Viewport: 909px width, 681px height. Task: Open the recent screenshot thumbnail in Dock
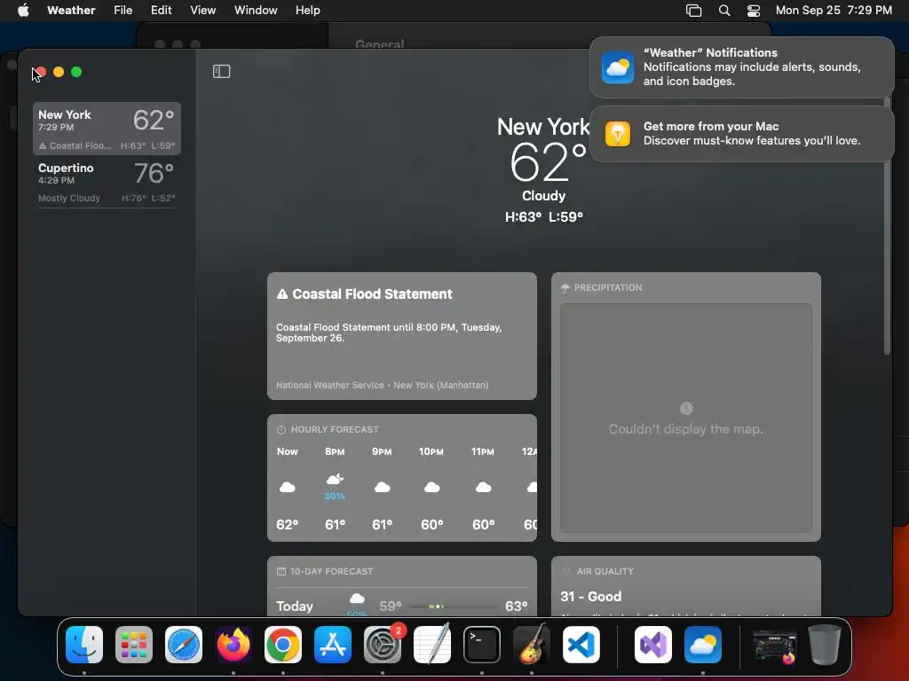[774, 646]
